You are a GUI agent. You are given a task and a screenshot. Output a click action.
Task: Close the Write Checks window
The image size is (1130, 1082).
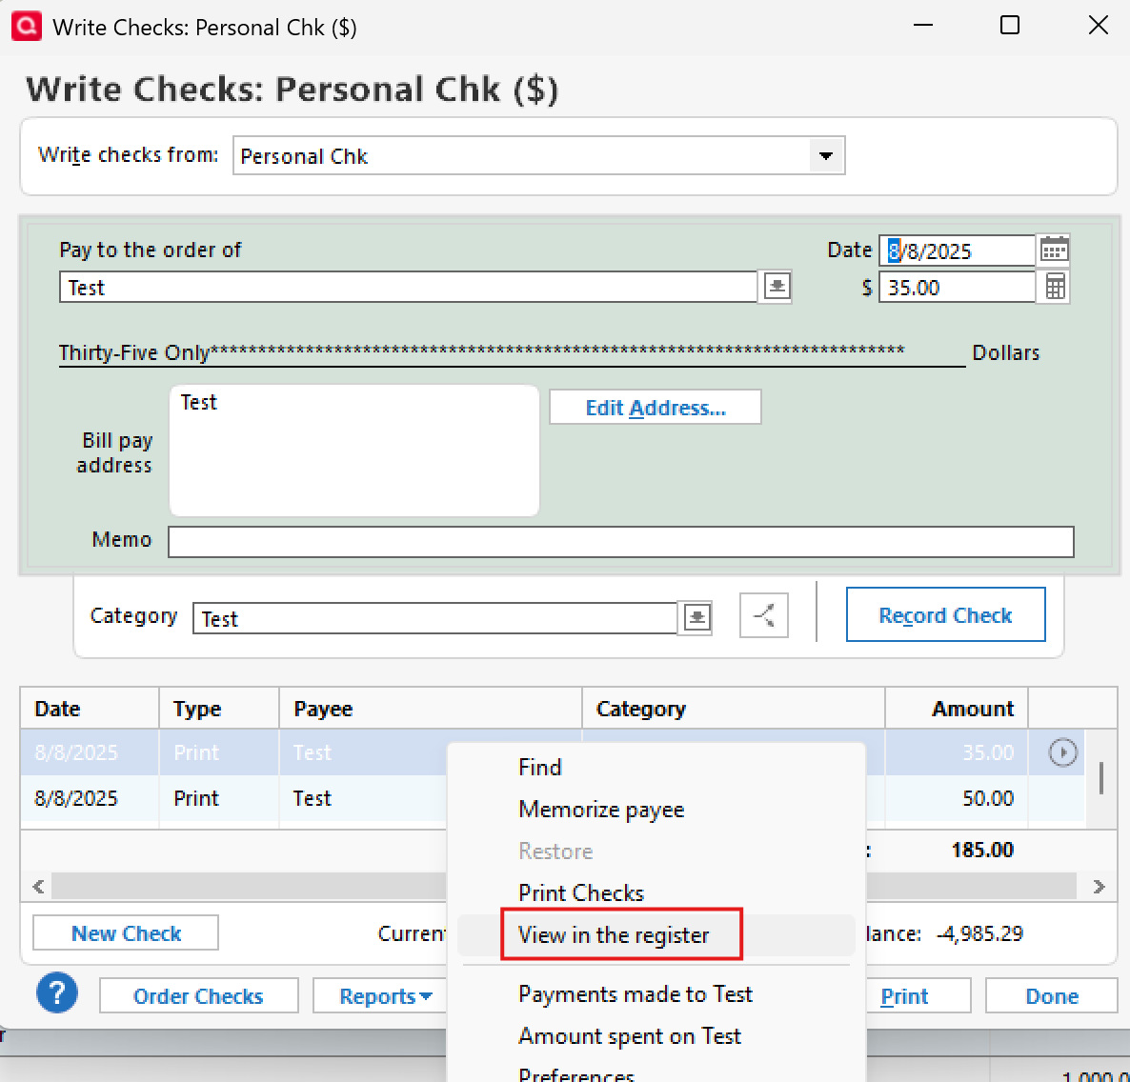[x=1098, y=25]
